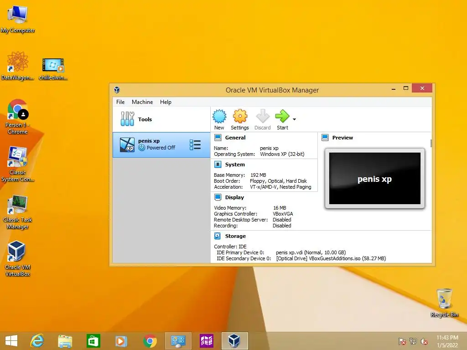The image size is (467, 350).
Task: Open the Display section heading link
Action: point(234,197)
